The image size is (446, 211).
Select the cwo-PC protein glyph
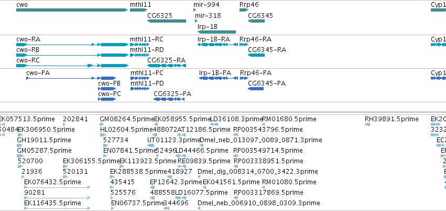(107, 99)
